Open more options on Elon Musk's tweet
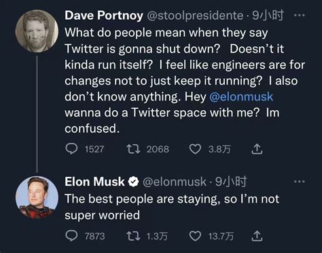 pyautogui.click(x=300, y=182)
